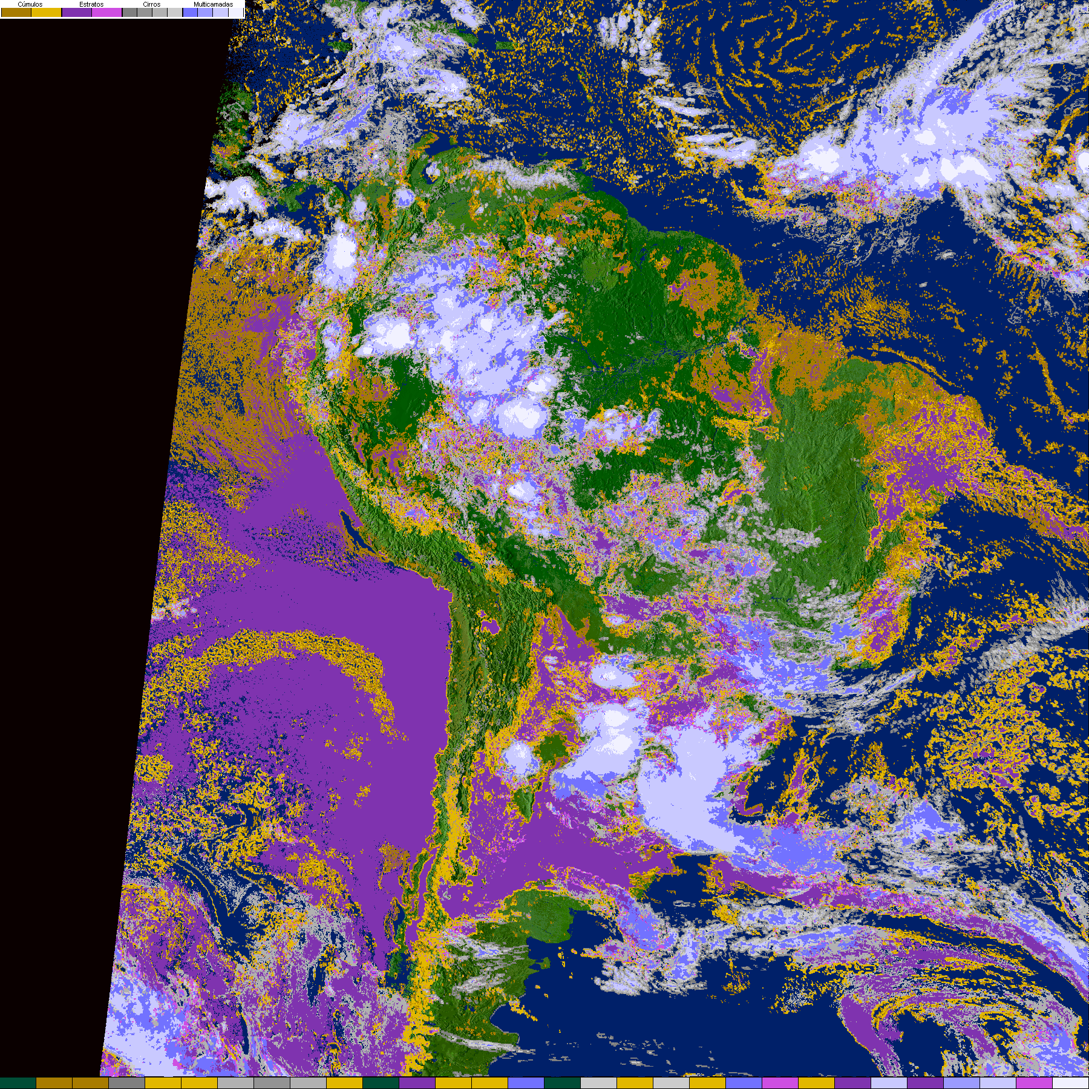Image resolution: width=1089 pixels, height=1089 pixels.
Task: Select the pale lavender Multicamadas legend swatch
Action: coord(220,12)
